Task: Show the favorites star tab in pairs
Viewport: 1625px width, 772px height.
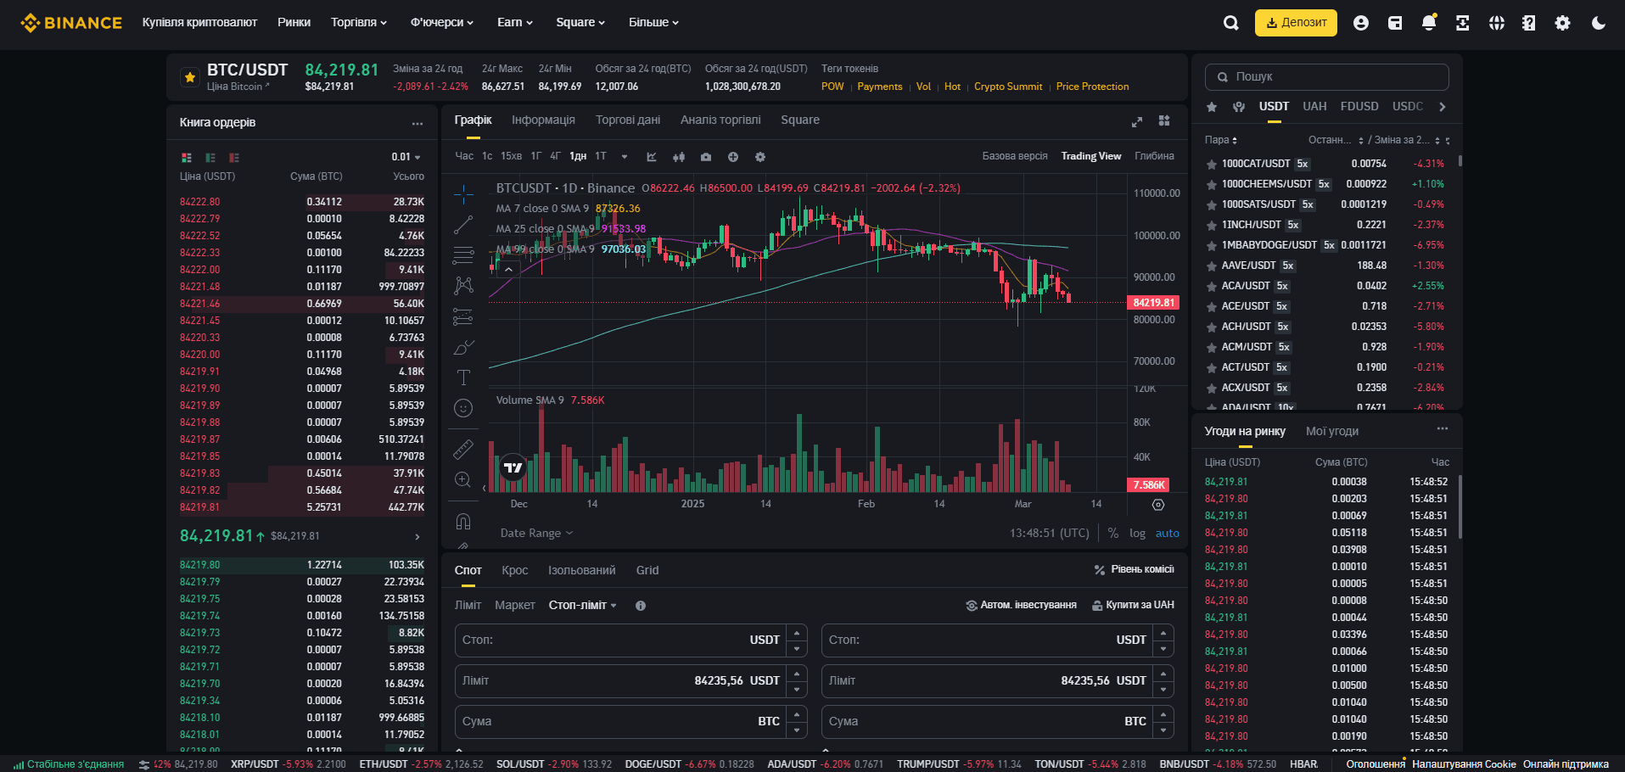Action: (1212, 107)
